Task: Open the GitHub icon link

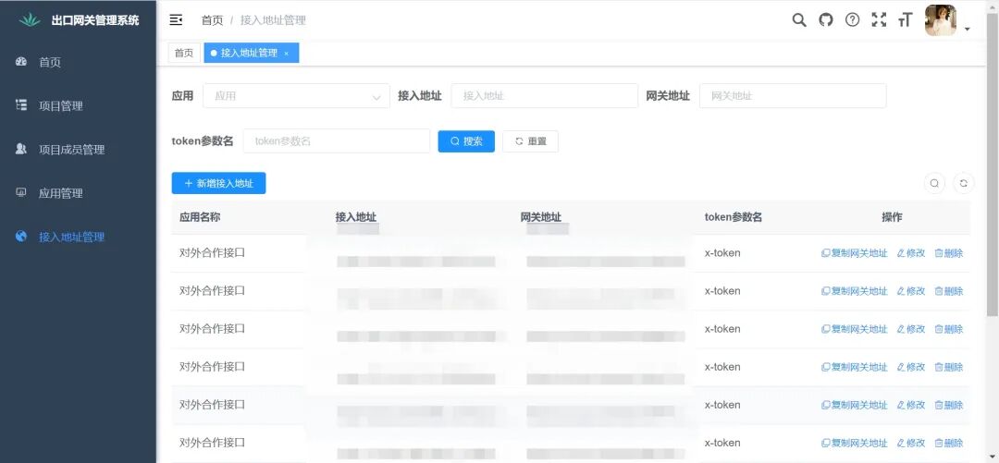Action: coord(826,19)
